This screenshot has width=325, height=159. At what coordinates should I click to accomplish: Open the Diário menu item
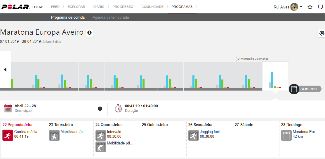click(99, 7)
